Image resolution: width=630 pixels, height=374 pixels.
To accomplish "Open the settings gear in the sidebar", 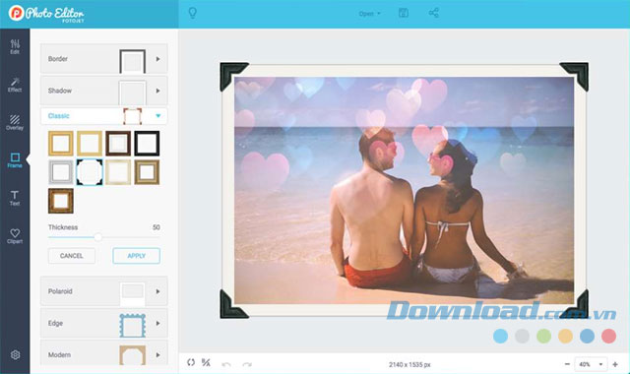I will 16,354.
